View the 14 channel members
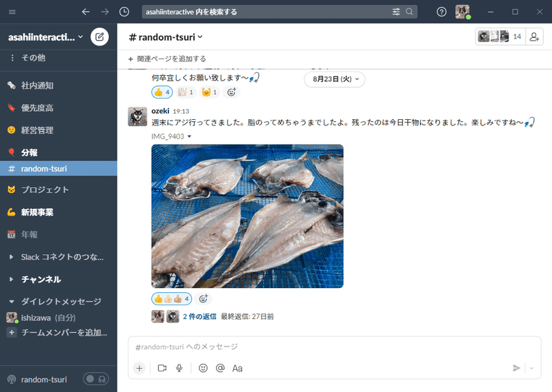Image resolution: width=552 pixels, height=392 pixels. pyautogui.click(x=500, y=37)
